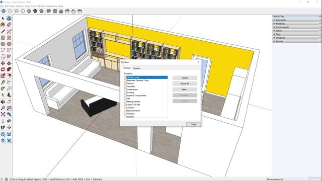Image resolution: width=322 pixels, height=181 pixels.
Task: Choose the Zoom magnifier tool
Action: 3,108
